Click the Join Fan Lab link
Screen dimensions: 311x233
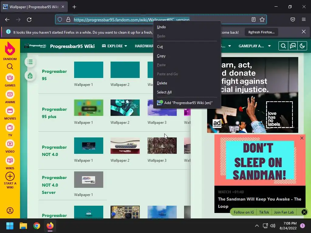point(284,212)
